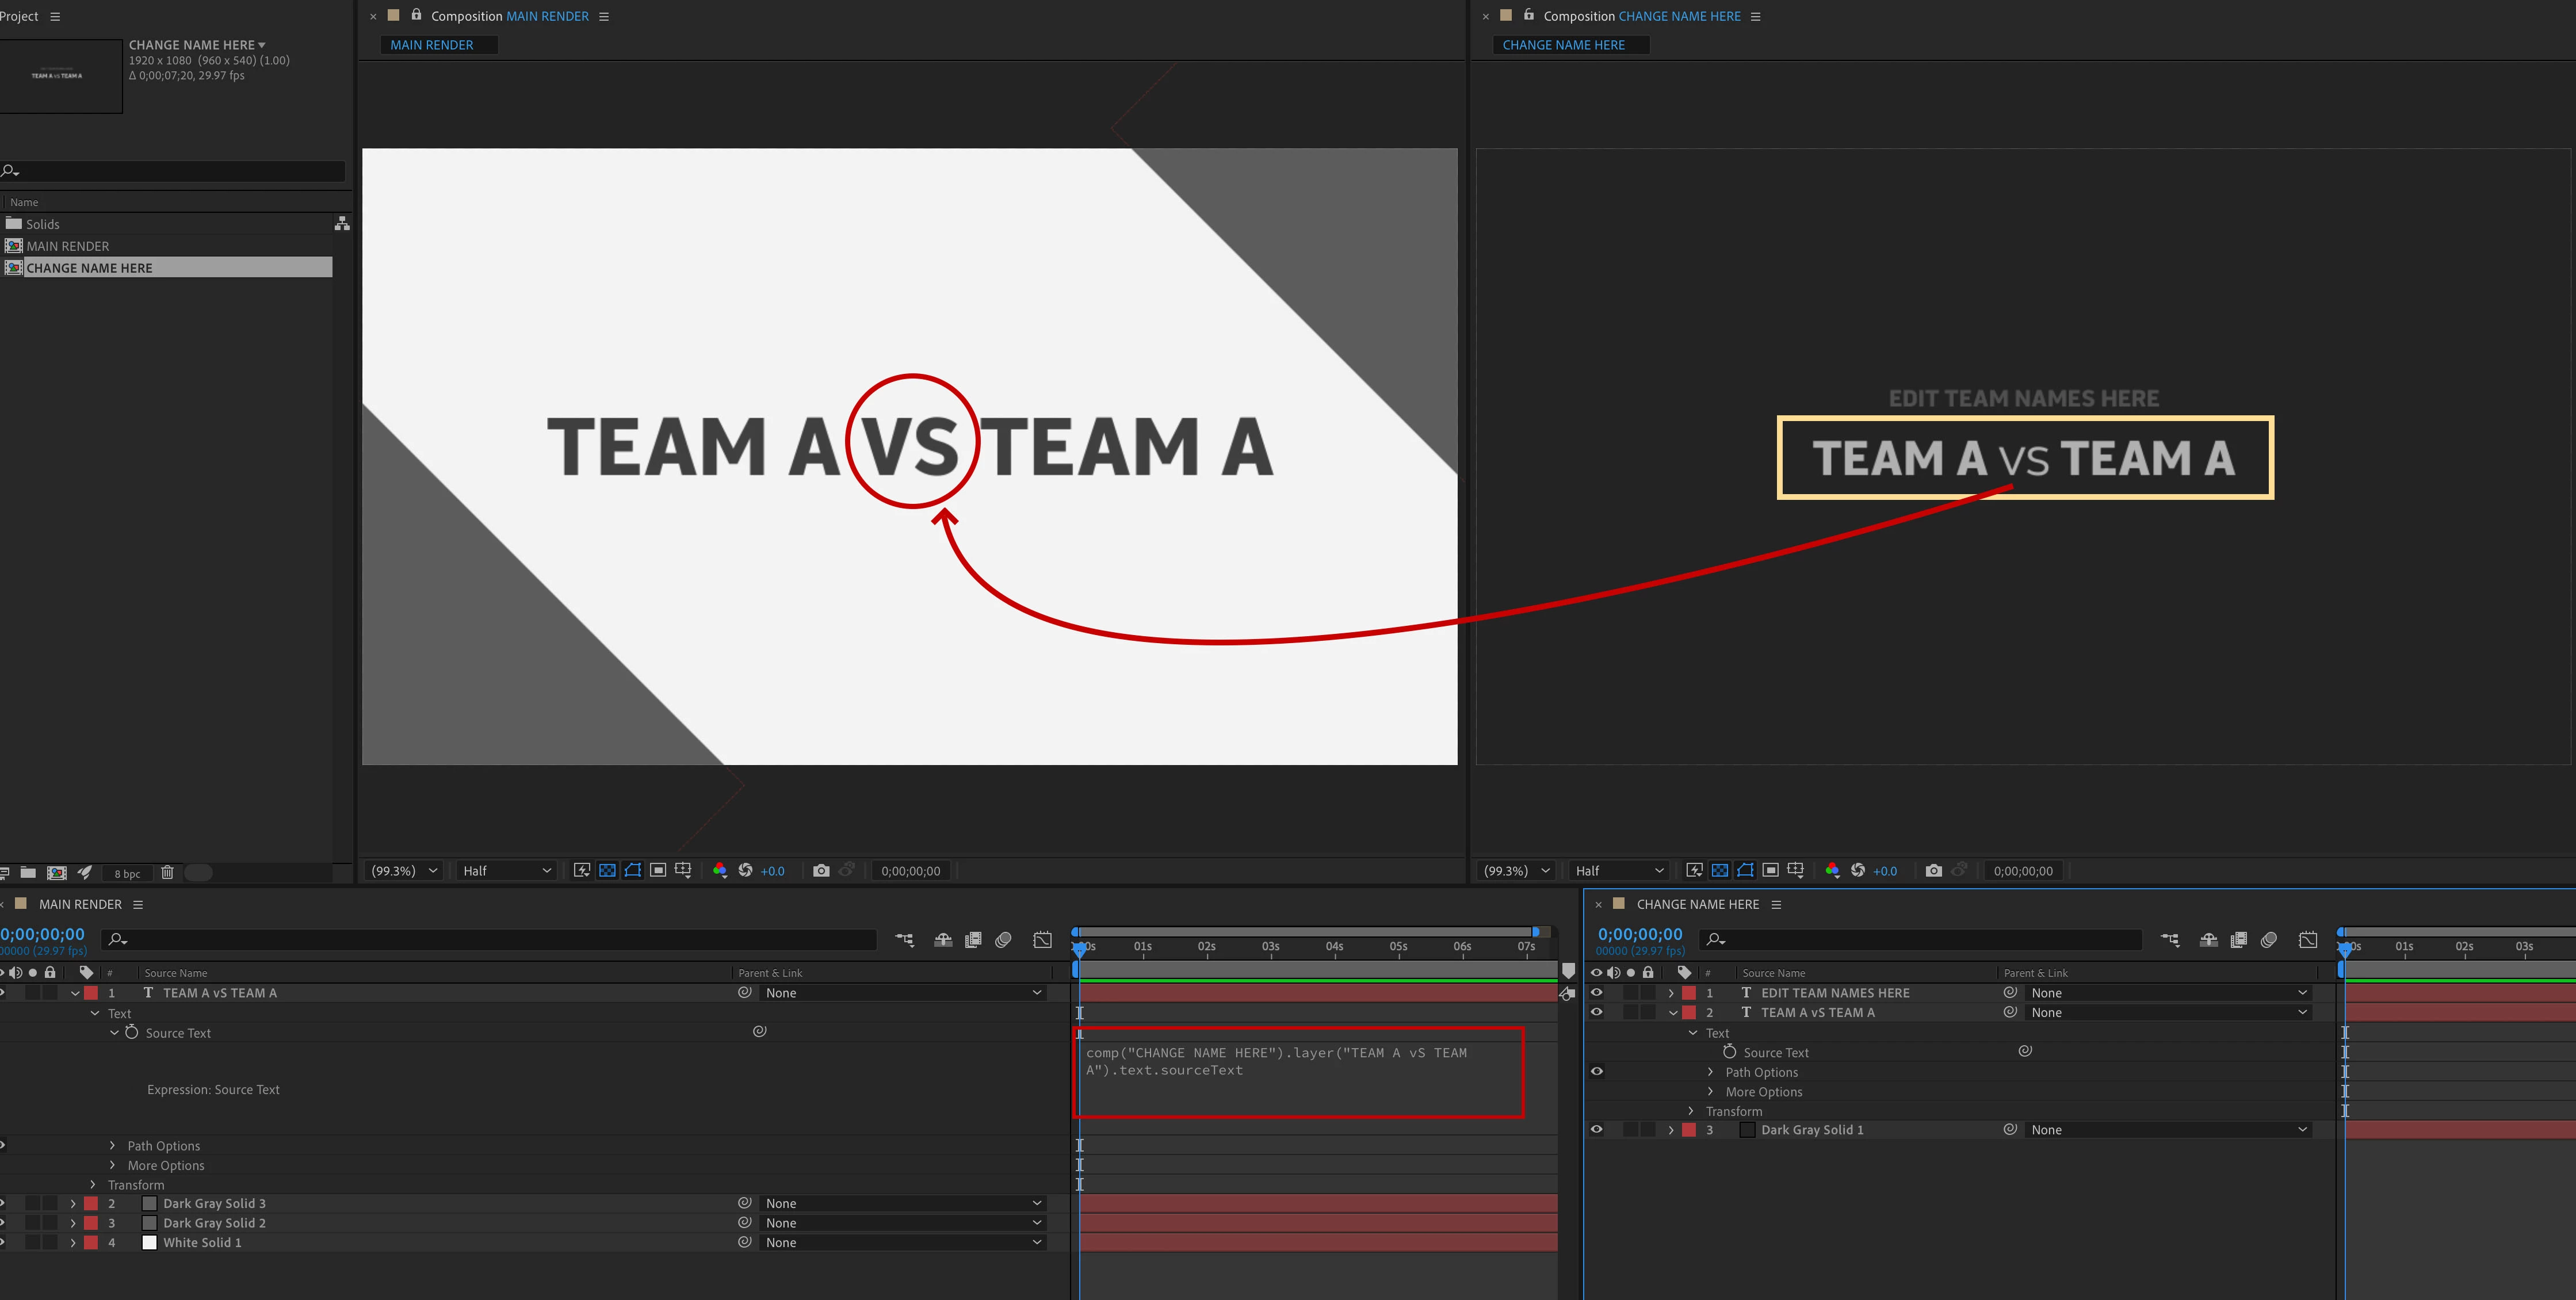Create a new folder in Project panel

28,872
